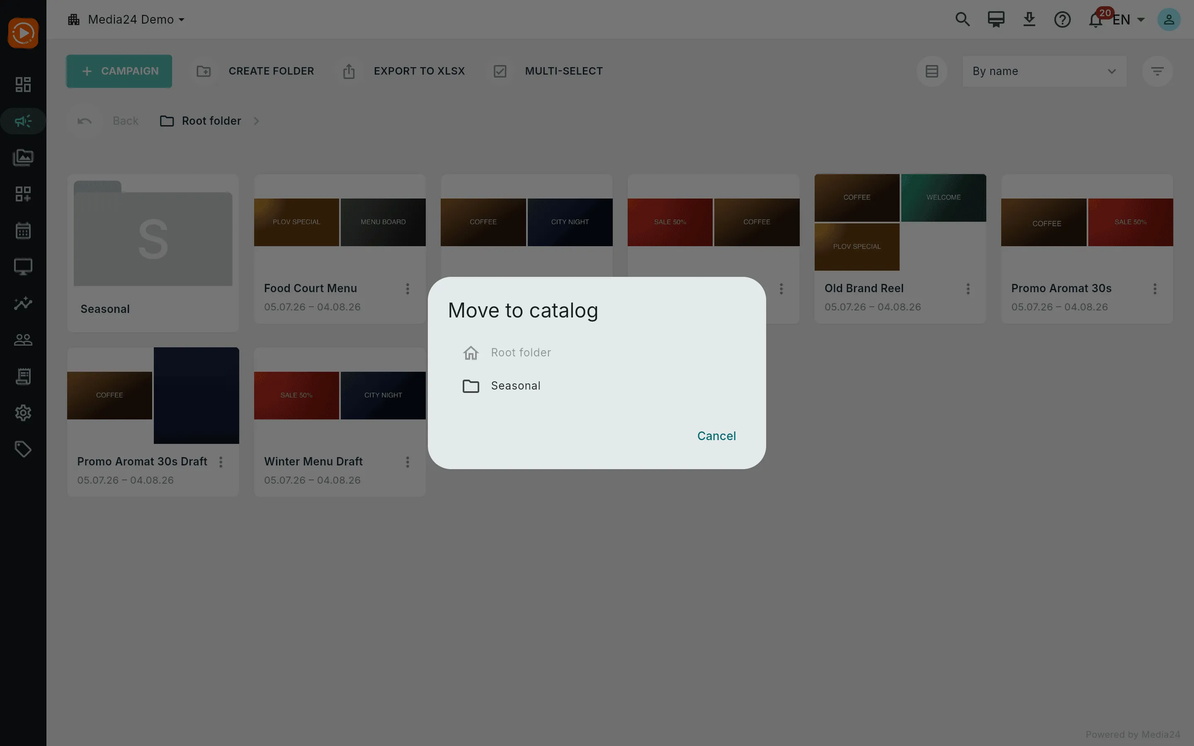
Task: Open Media24 Demo company dropdown
Action: click(126, 19)
